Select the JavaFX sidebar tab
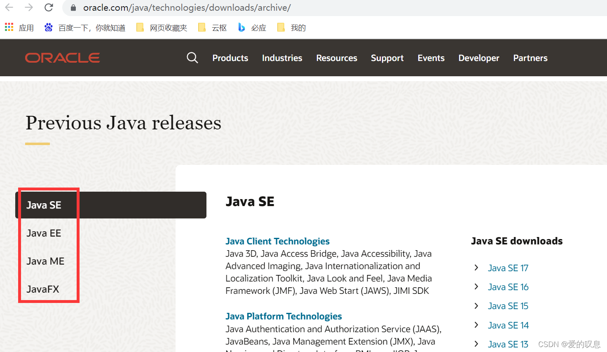 pyautogui.click(x=43, y=289)
